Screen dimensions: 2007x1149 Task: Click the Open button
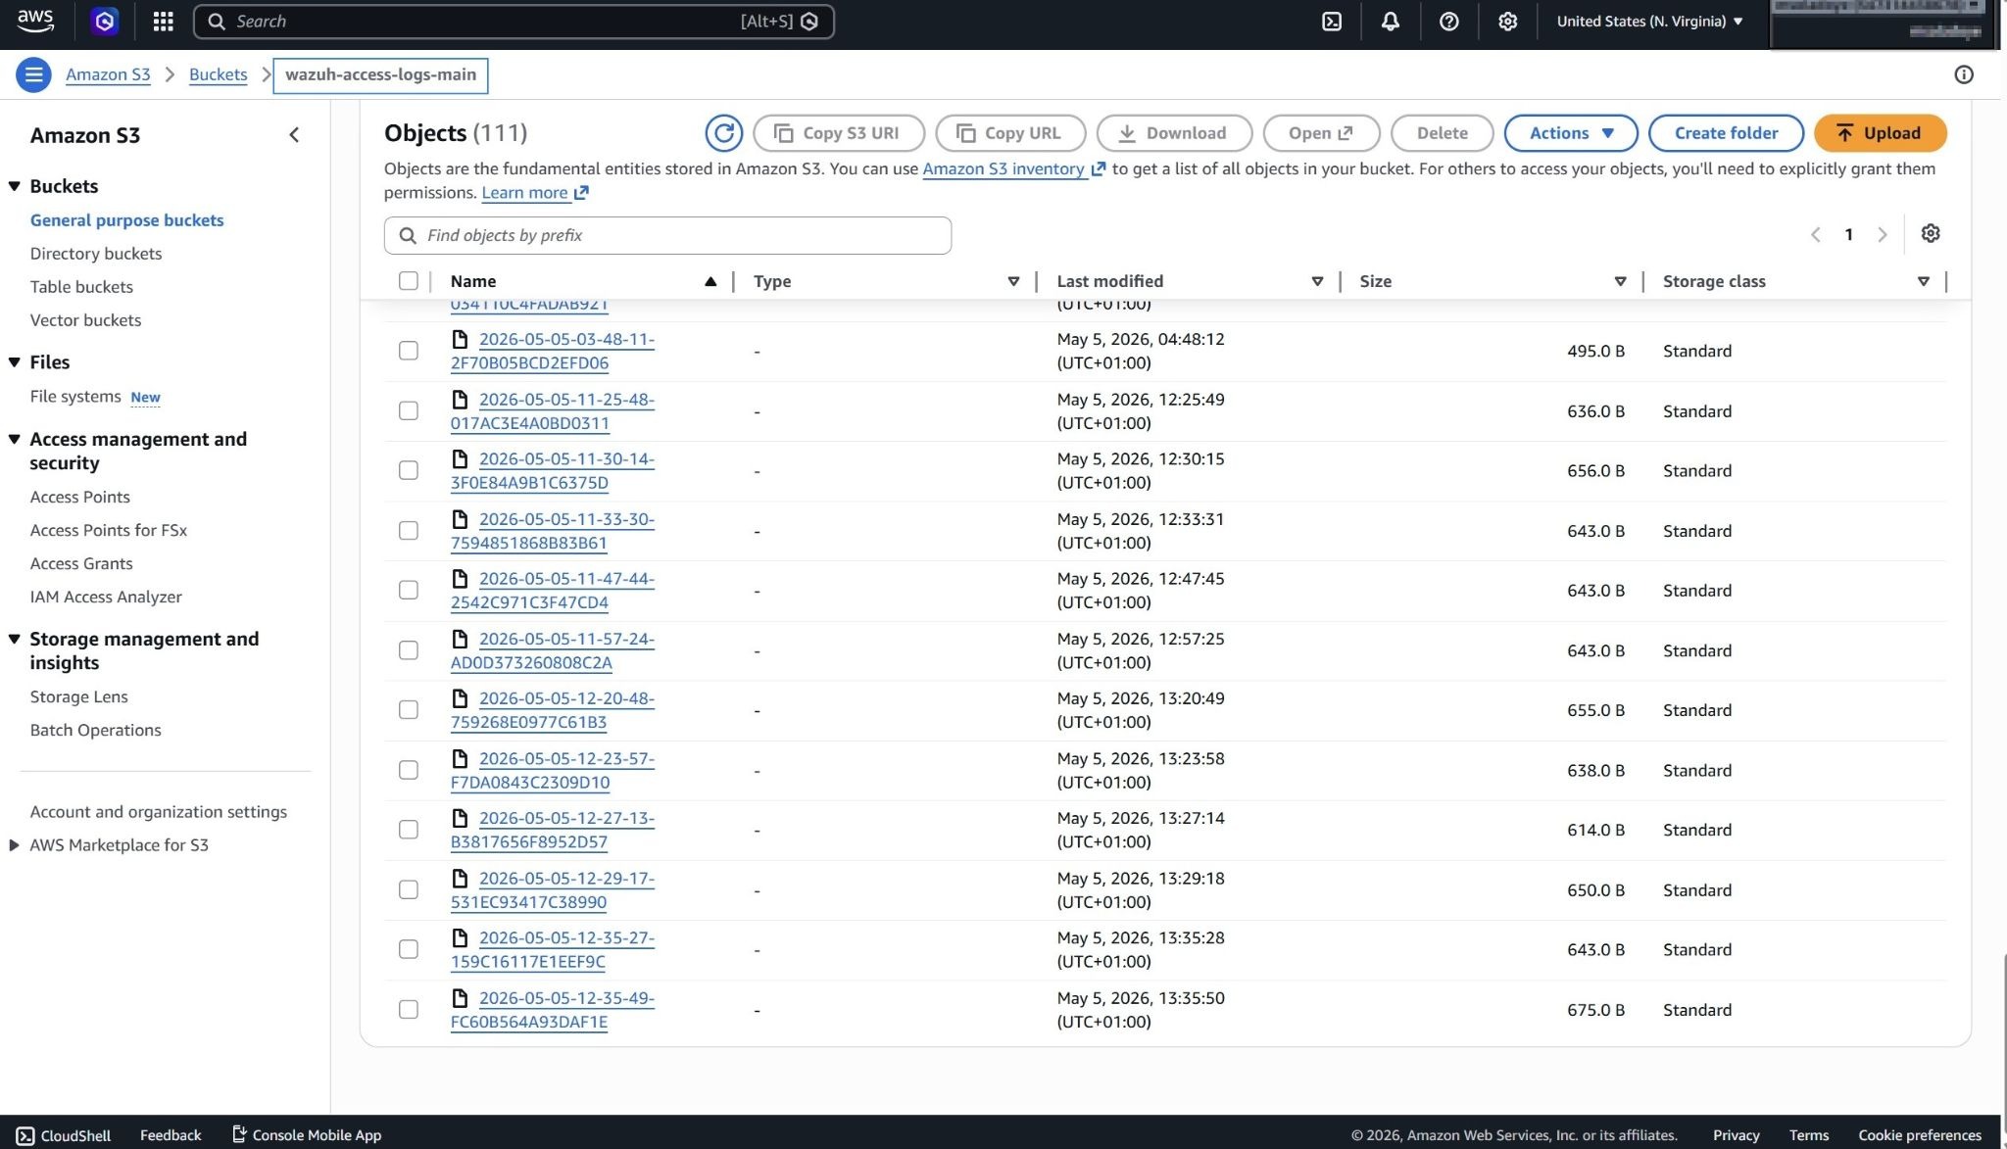[1321, 133]
